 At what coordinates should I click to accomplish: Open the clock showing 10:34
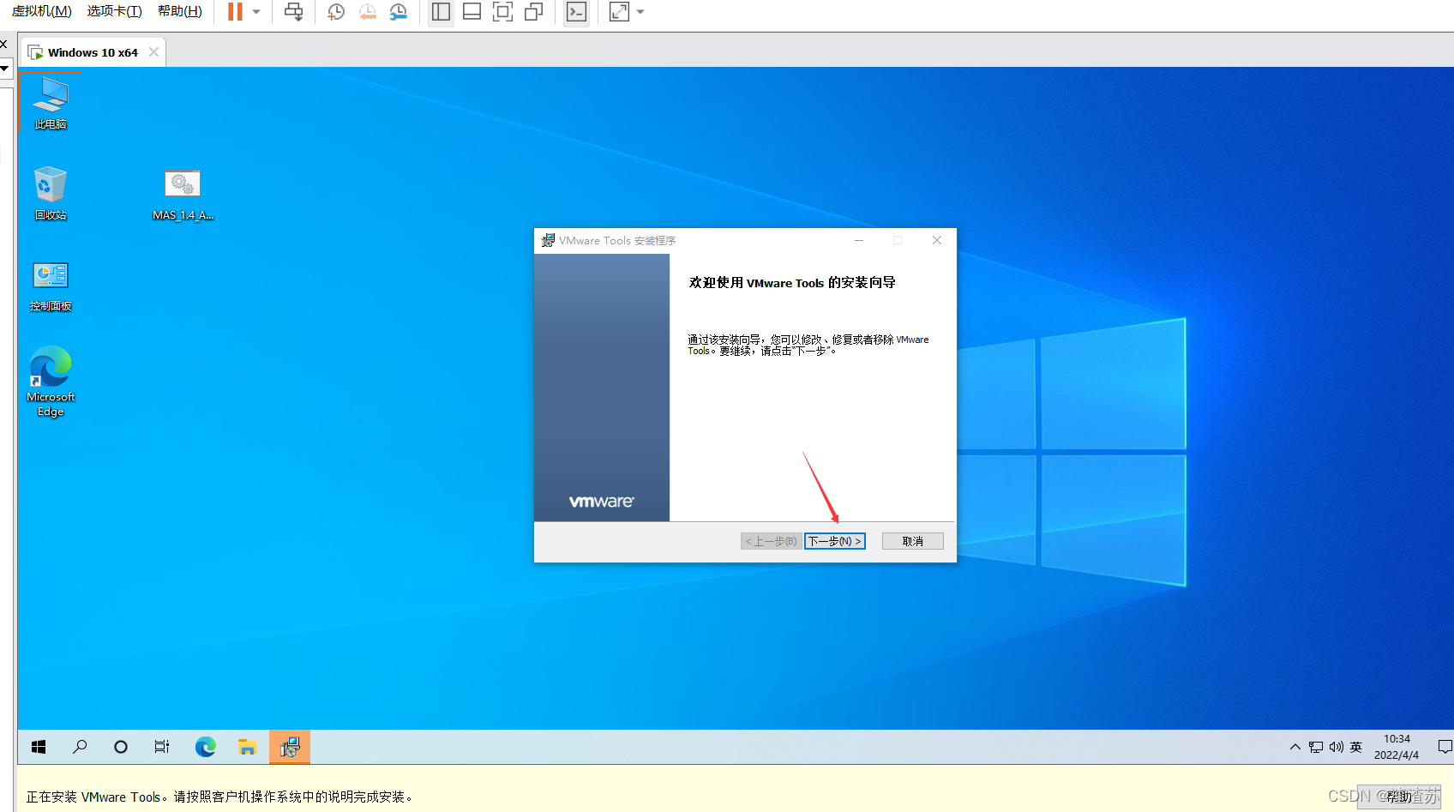point(1397,747)
